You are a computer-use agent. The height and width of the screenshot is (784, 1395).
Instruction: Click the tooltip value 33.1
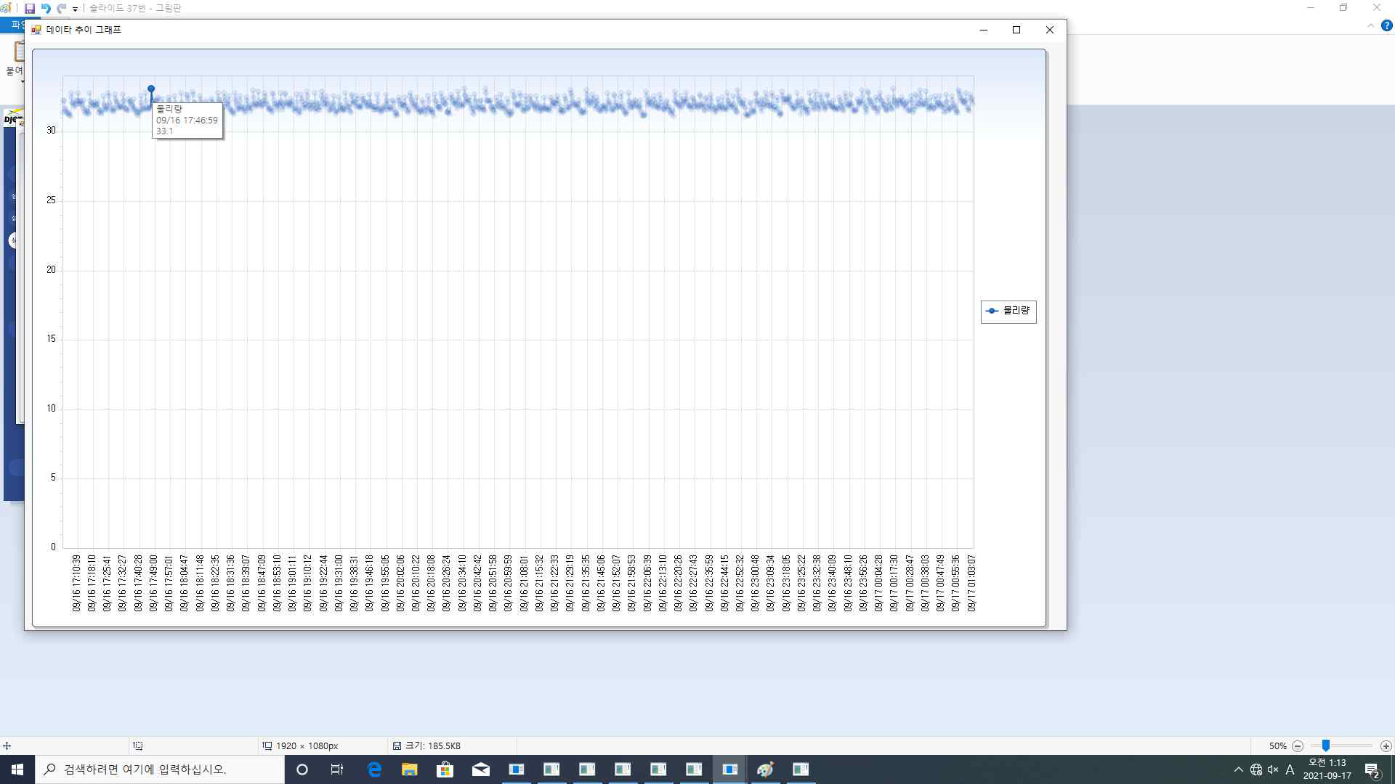(x=165, y=131)
